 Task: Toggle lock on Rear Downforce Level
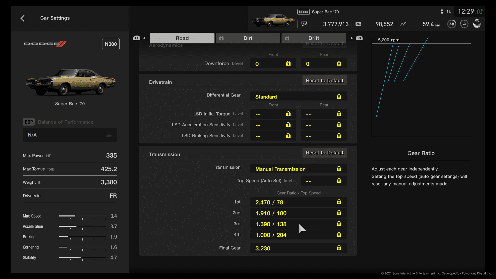pyautogui.click(x=339, y=63)
